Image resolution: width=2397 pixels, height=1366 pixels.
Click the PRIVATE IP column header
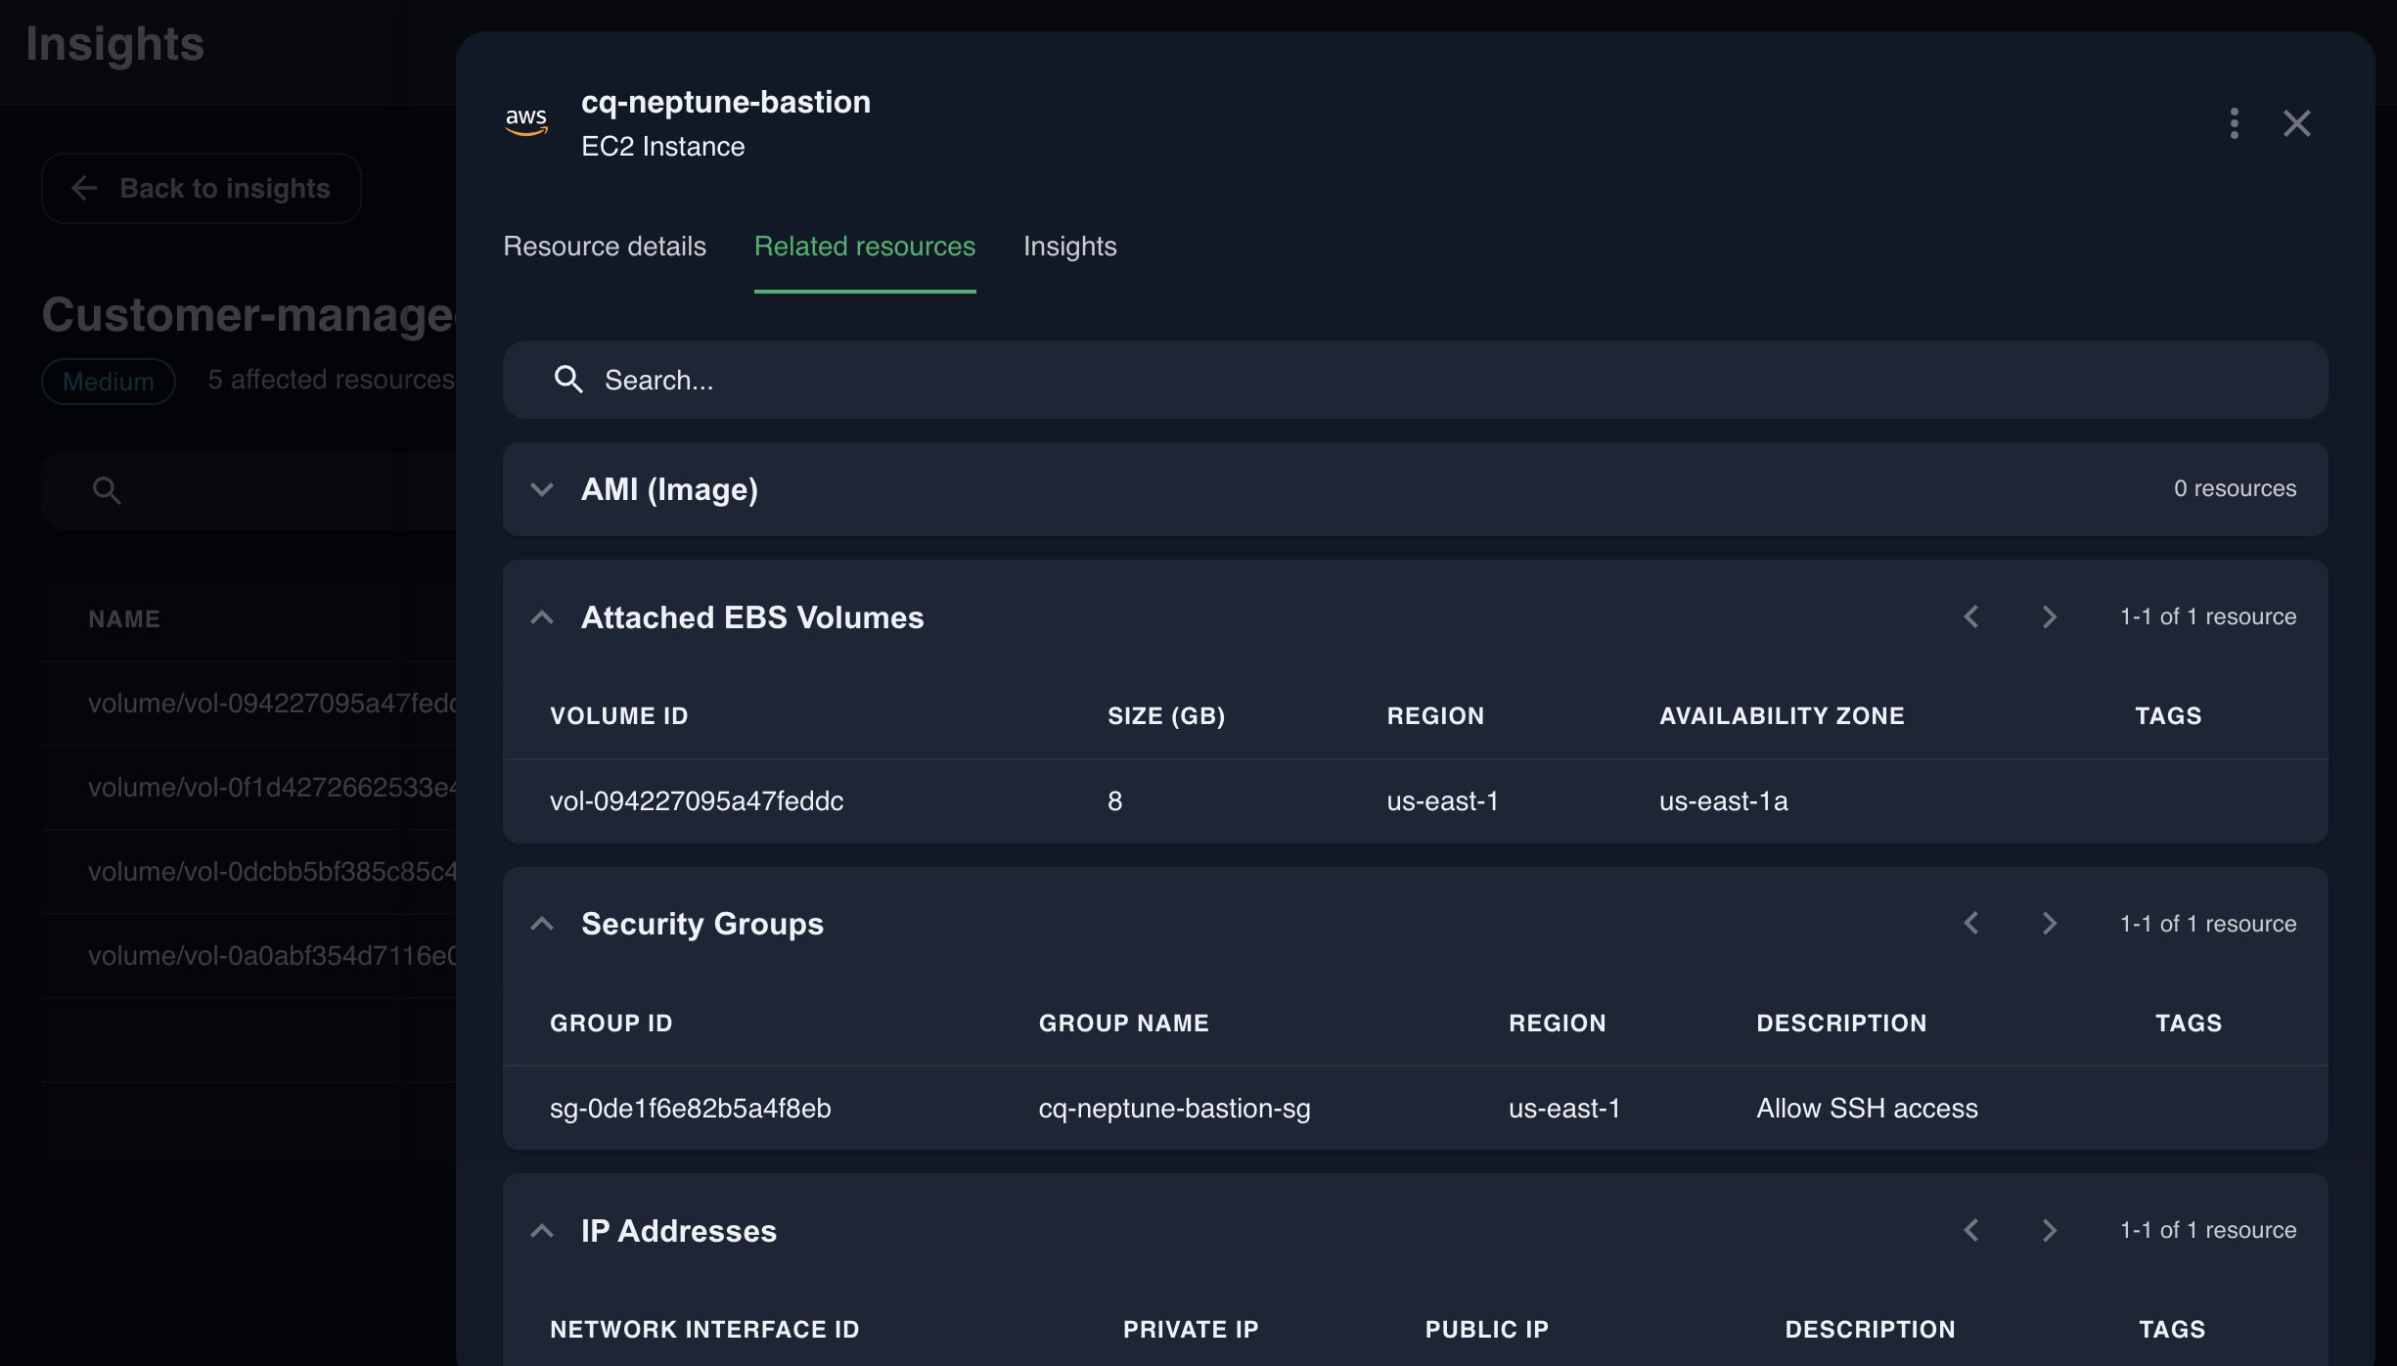click(1191, 1330)
